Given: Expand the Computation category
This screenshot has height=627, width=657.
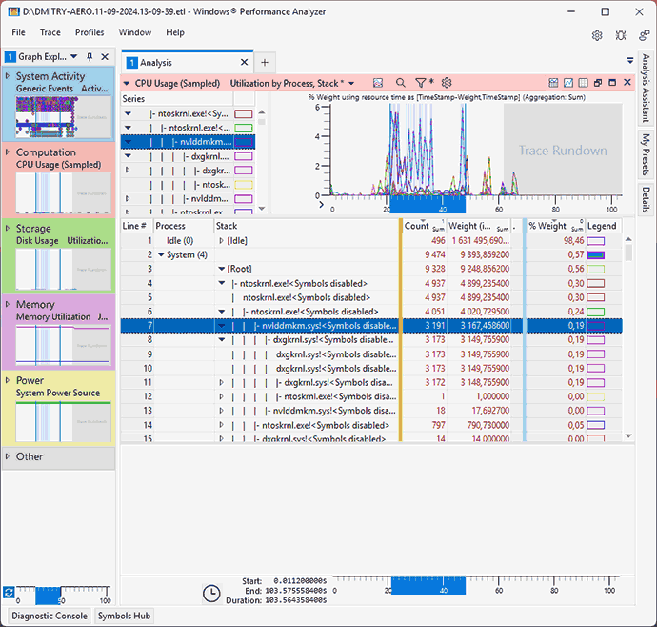Looking at the screenshot, I should pyautogui.click(x=8, y=152).
